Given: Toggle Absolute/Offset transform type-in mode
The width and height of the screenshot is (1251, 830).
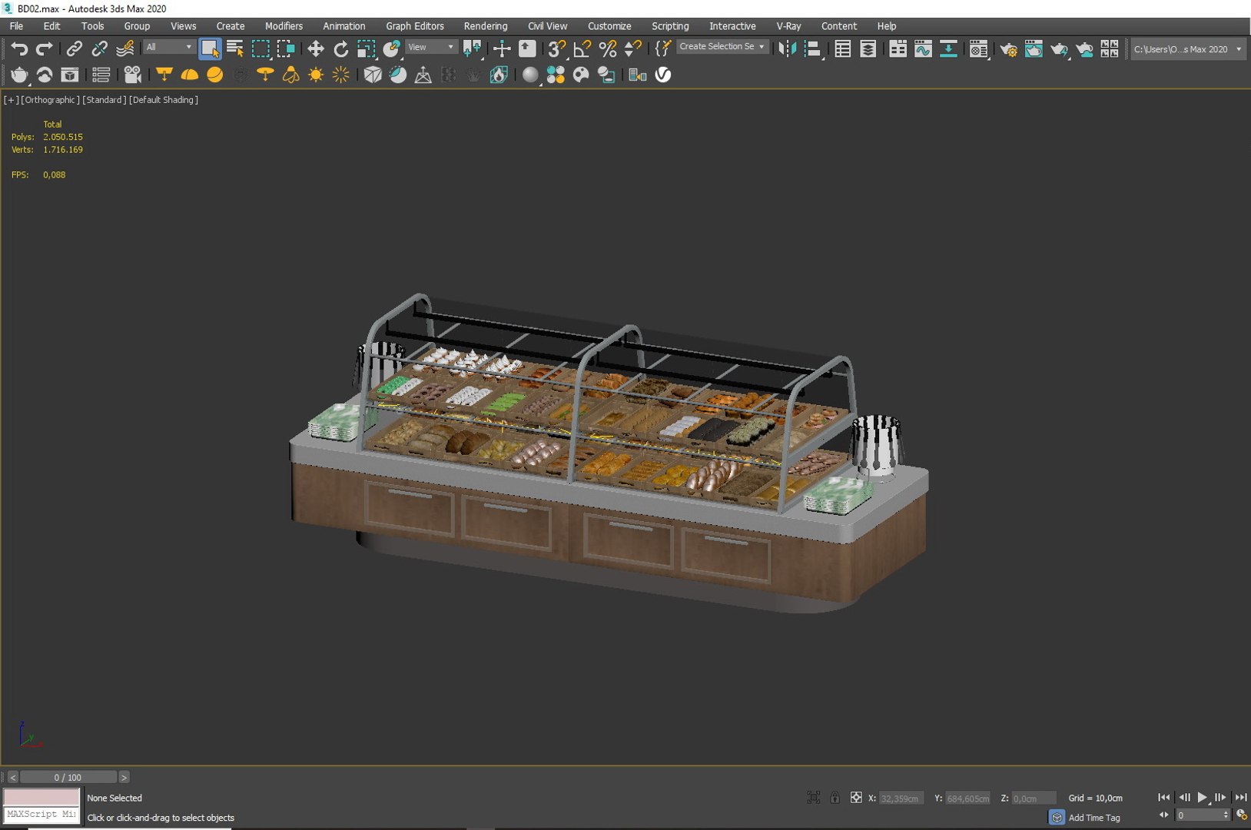Looking at the screenshot, I should pyautogui.click(x=856, y=798).
